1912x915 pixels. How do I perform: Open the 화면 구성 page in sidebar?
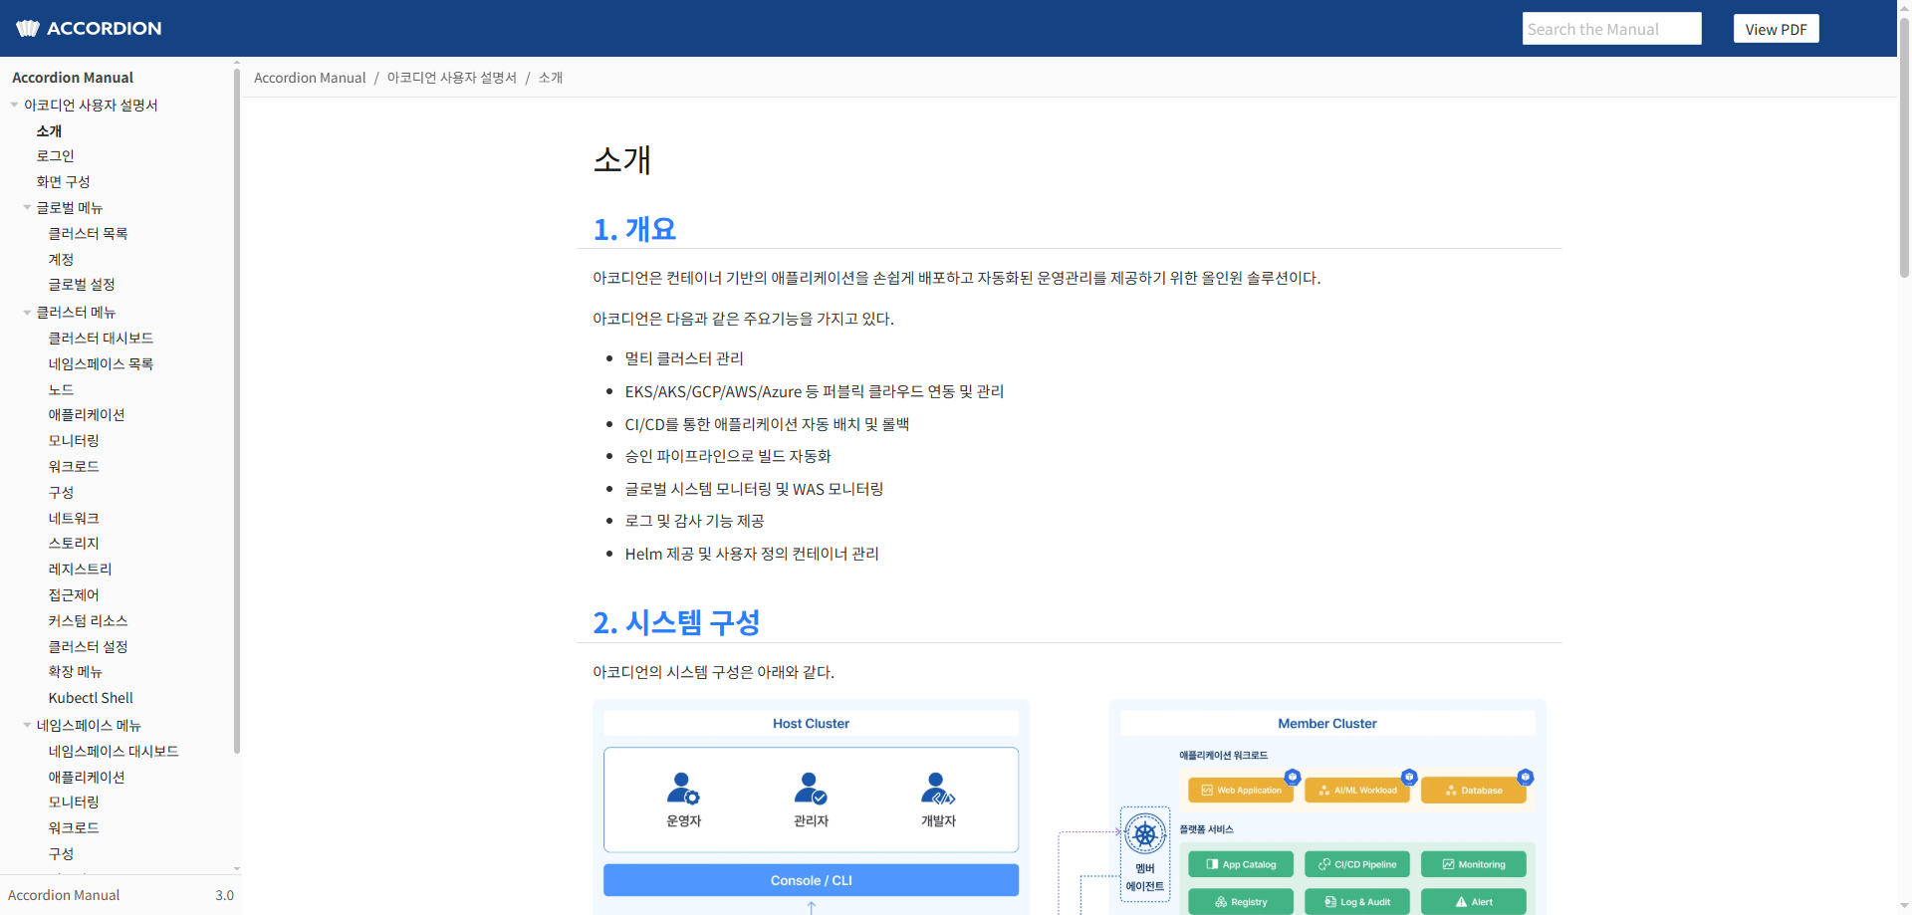[63, 181]
